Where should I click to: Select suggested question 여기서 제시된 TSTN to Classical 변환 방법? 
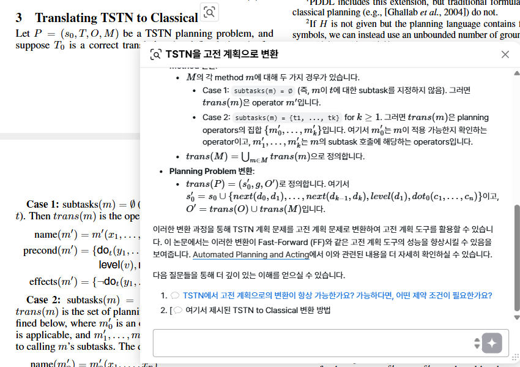pyautogui.click(x=258, y=310)
